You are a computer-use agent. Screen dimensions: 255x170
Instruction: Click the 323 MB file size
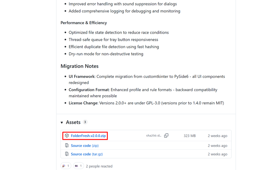(189, 136)
